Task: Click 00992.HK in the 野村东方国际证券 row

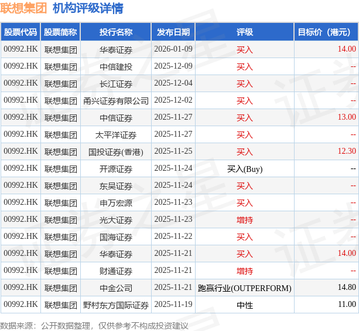Action: click(x=20, y=305)
